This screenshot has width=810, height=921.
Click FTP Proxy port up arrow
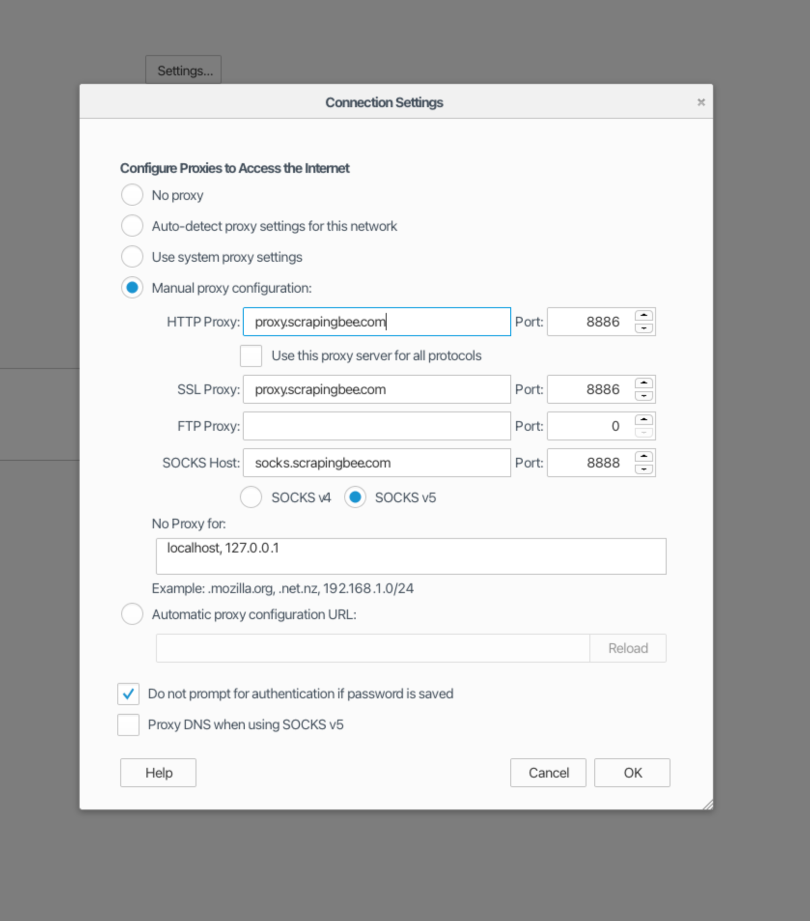point(643,420)
